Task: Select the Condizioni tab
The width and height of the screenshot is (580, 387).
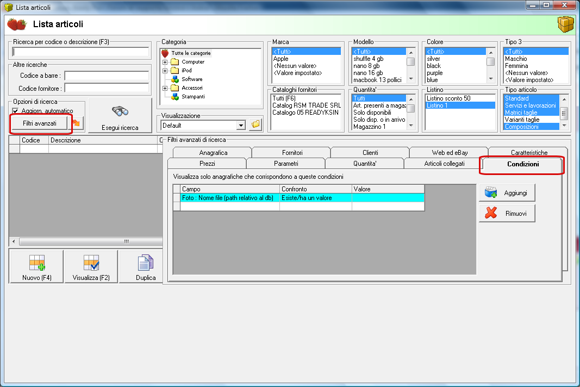Action: [523, 164]
